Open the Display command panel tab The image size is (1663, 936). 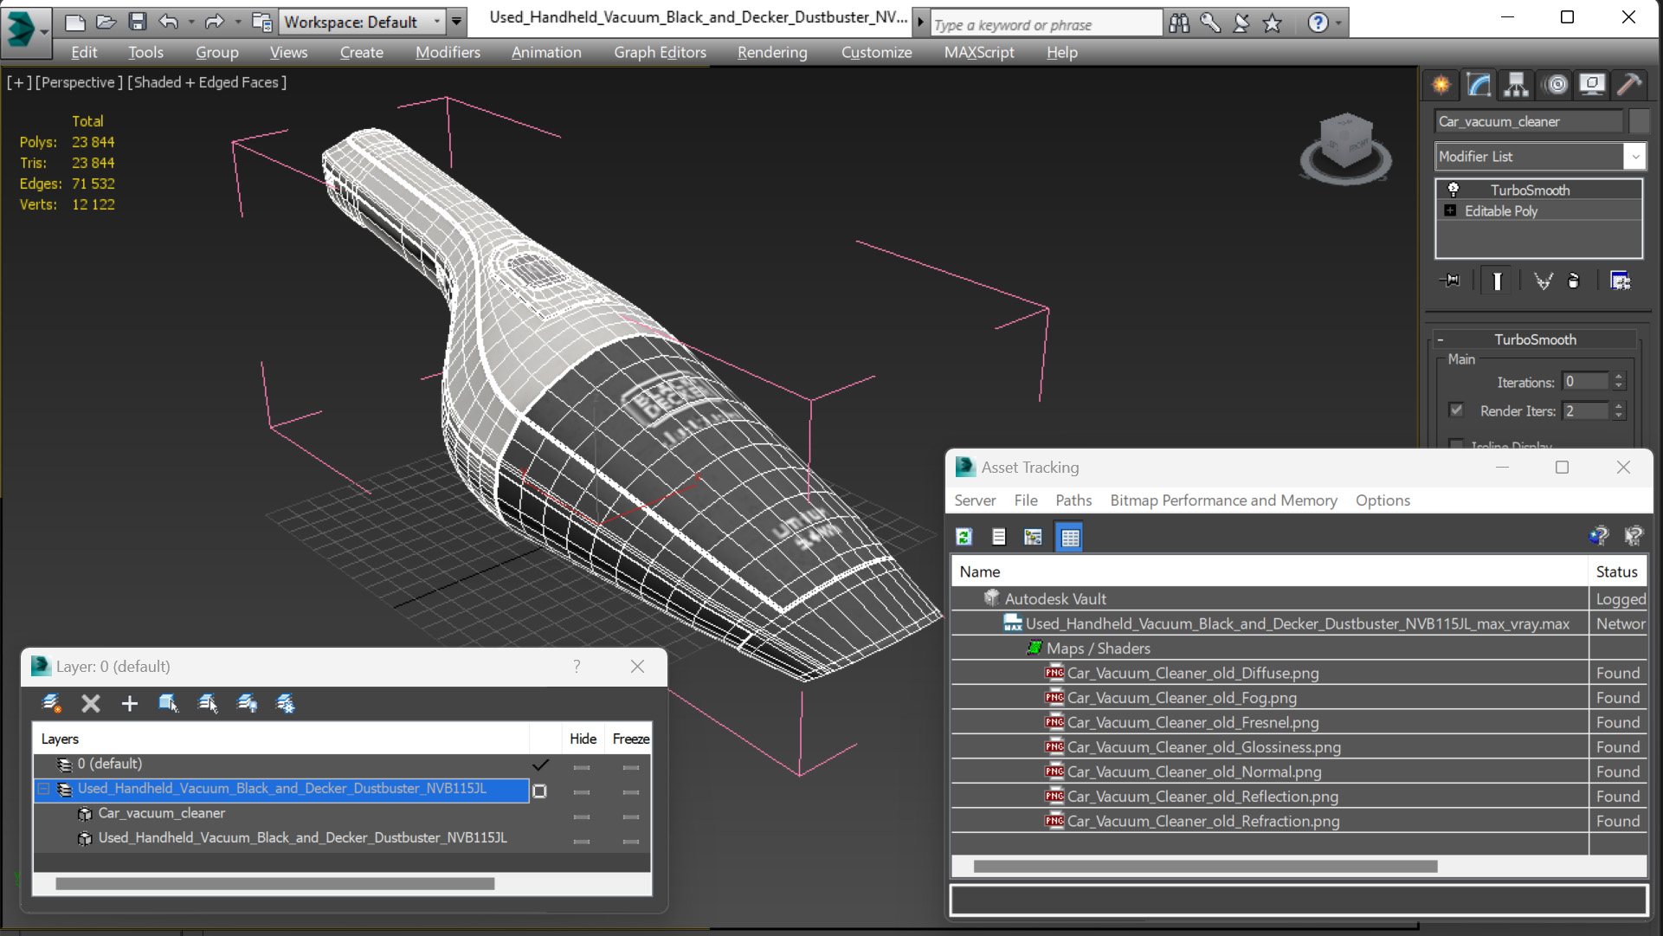pyautogui.click(x=1592, y=84)
